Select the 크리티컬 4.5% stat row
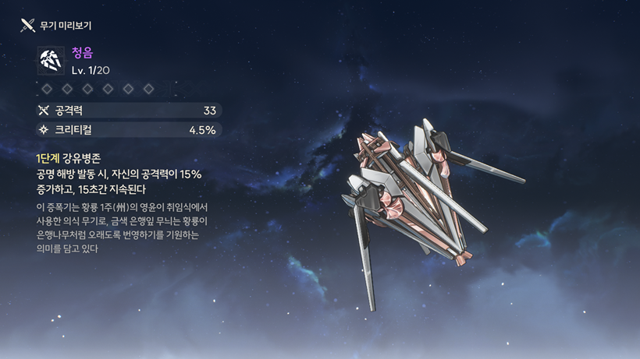This screenshot has height=359, width=640. (x=129, y=130)
